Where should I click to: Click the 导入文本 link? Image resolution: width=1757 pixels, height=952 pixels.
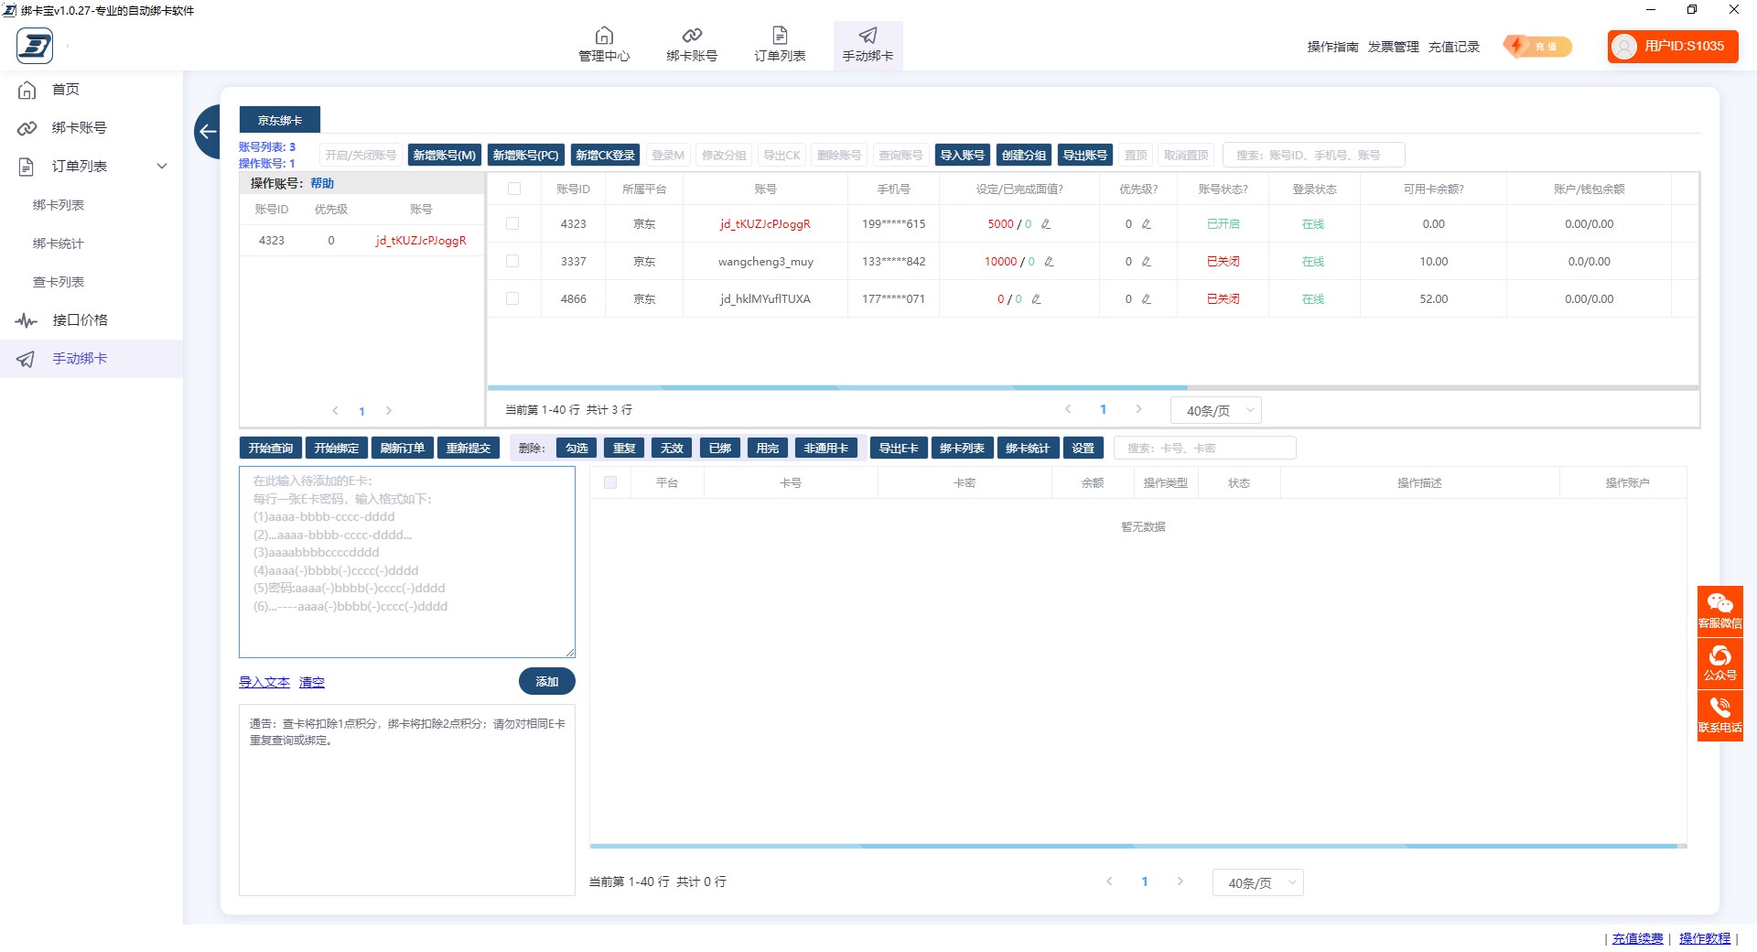264,683
